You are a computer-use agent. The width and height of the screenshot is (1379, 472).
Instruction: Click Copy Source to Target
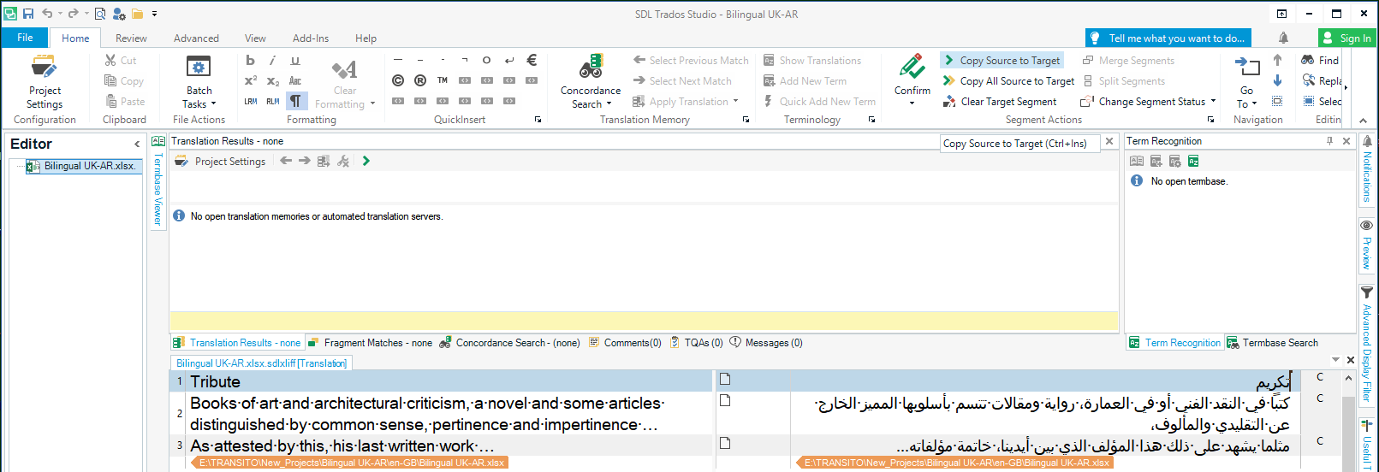pyautogui.click(x=1002, y=60)
